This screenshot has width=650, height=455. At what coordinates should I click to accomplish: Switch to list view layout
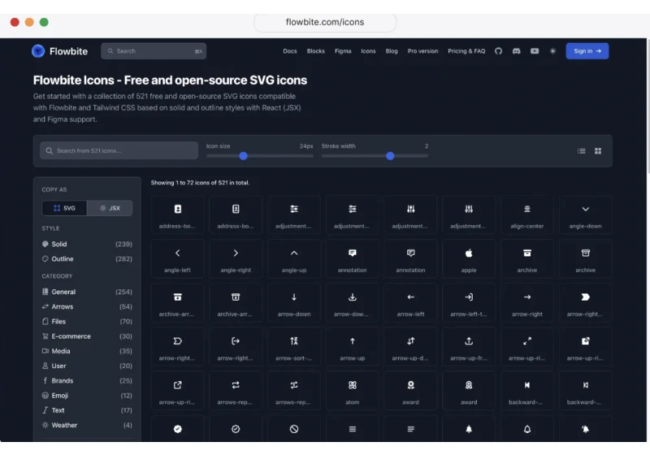click(581, 151)
